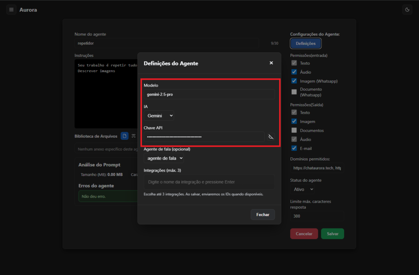The image size is (419, 275).
Task: Close the Definições do Agente dialog with X
Action: point(271,63)
